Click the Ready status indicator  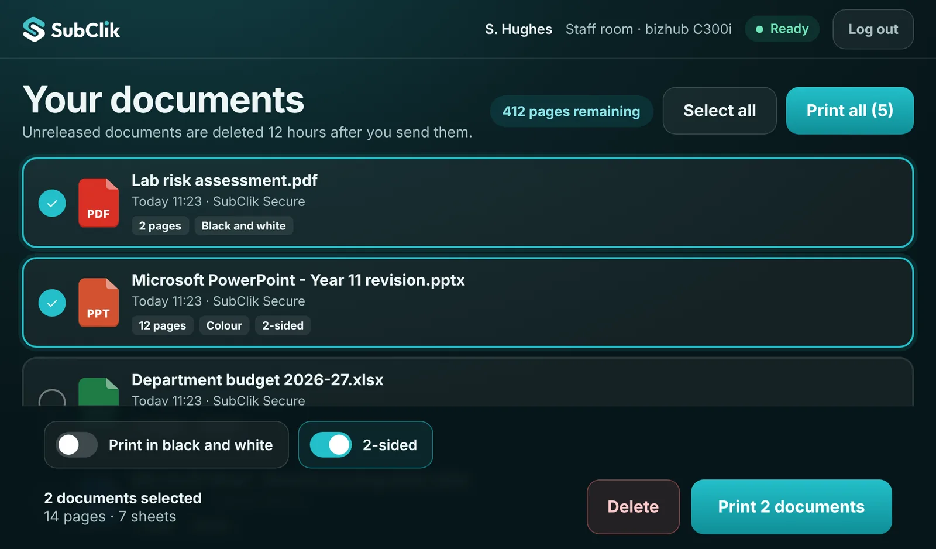(782, 29)
